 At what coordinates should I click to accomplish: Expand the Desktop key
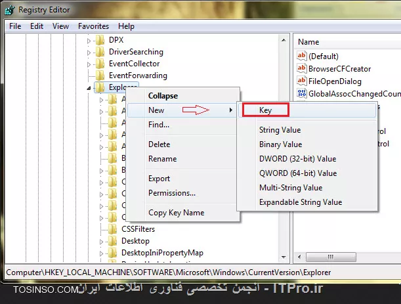[101, 242]
